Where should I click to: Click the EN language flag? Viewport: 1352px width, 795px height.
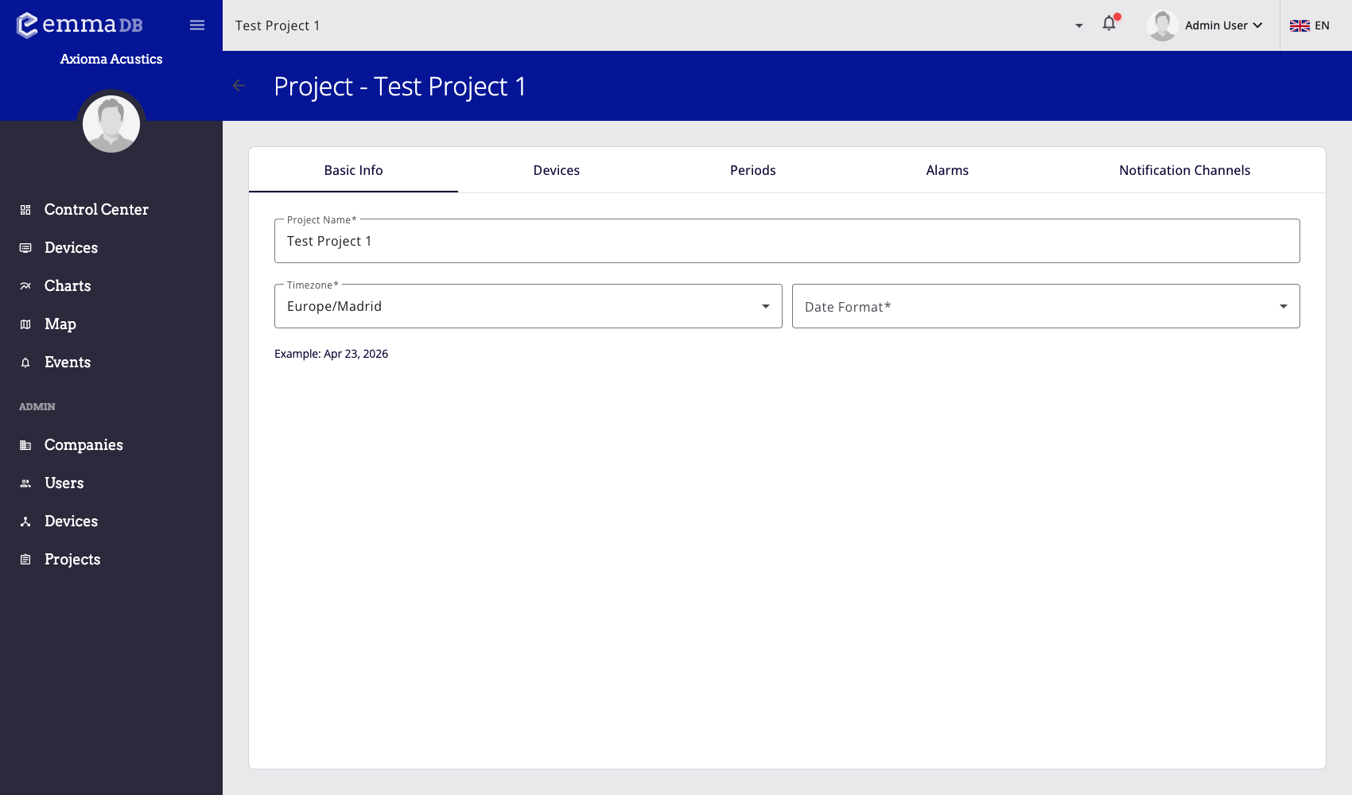click(x=1309, y=25)
